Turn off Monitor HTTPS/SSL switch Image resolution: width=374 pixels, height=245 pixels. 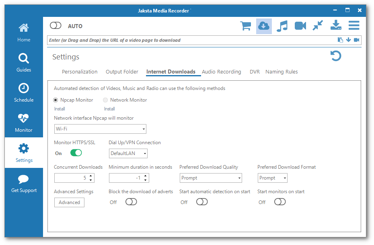[x=76, y=153]
